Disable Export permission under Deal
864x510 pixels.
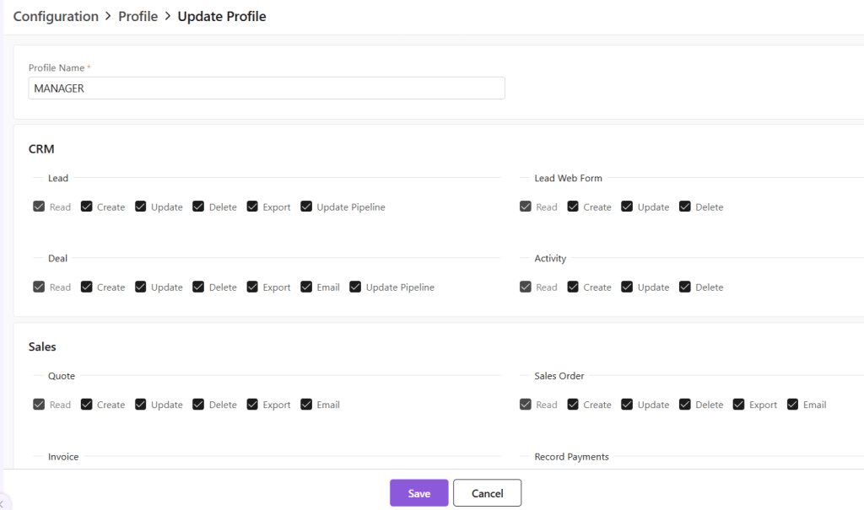pyautogui.click(x=252, y=287)
